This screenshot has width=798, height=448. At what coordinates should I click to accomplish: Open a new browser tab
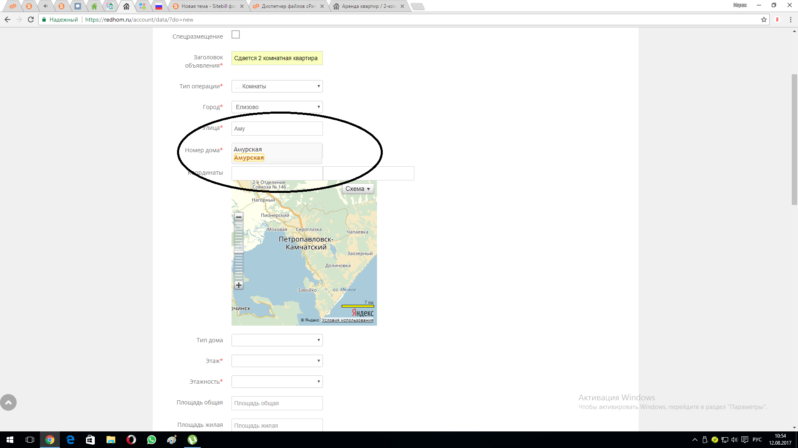417,6
